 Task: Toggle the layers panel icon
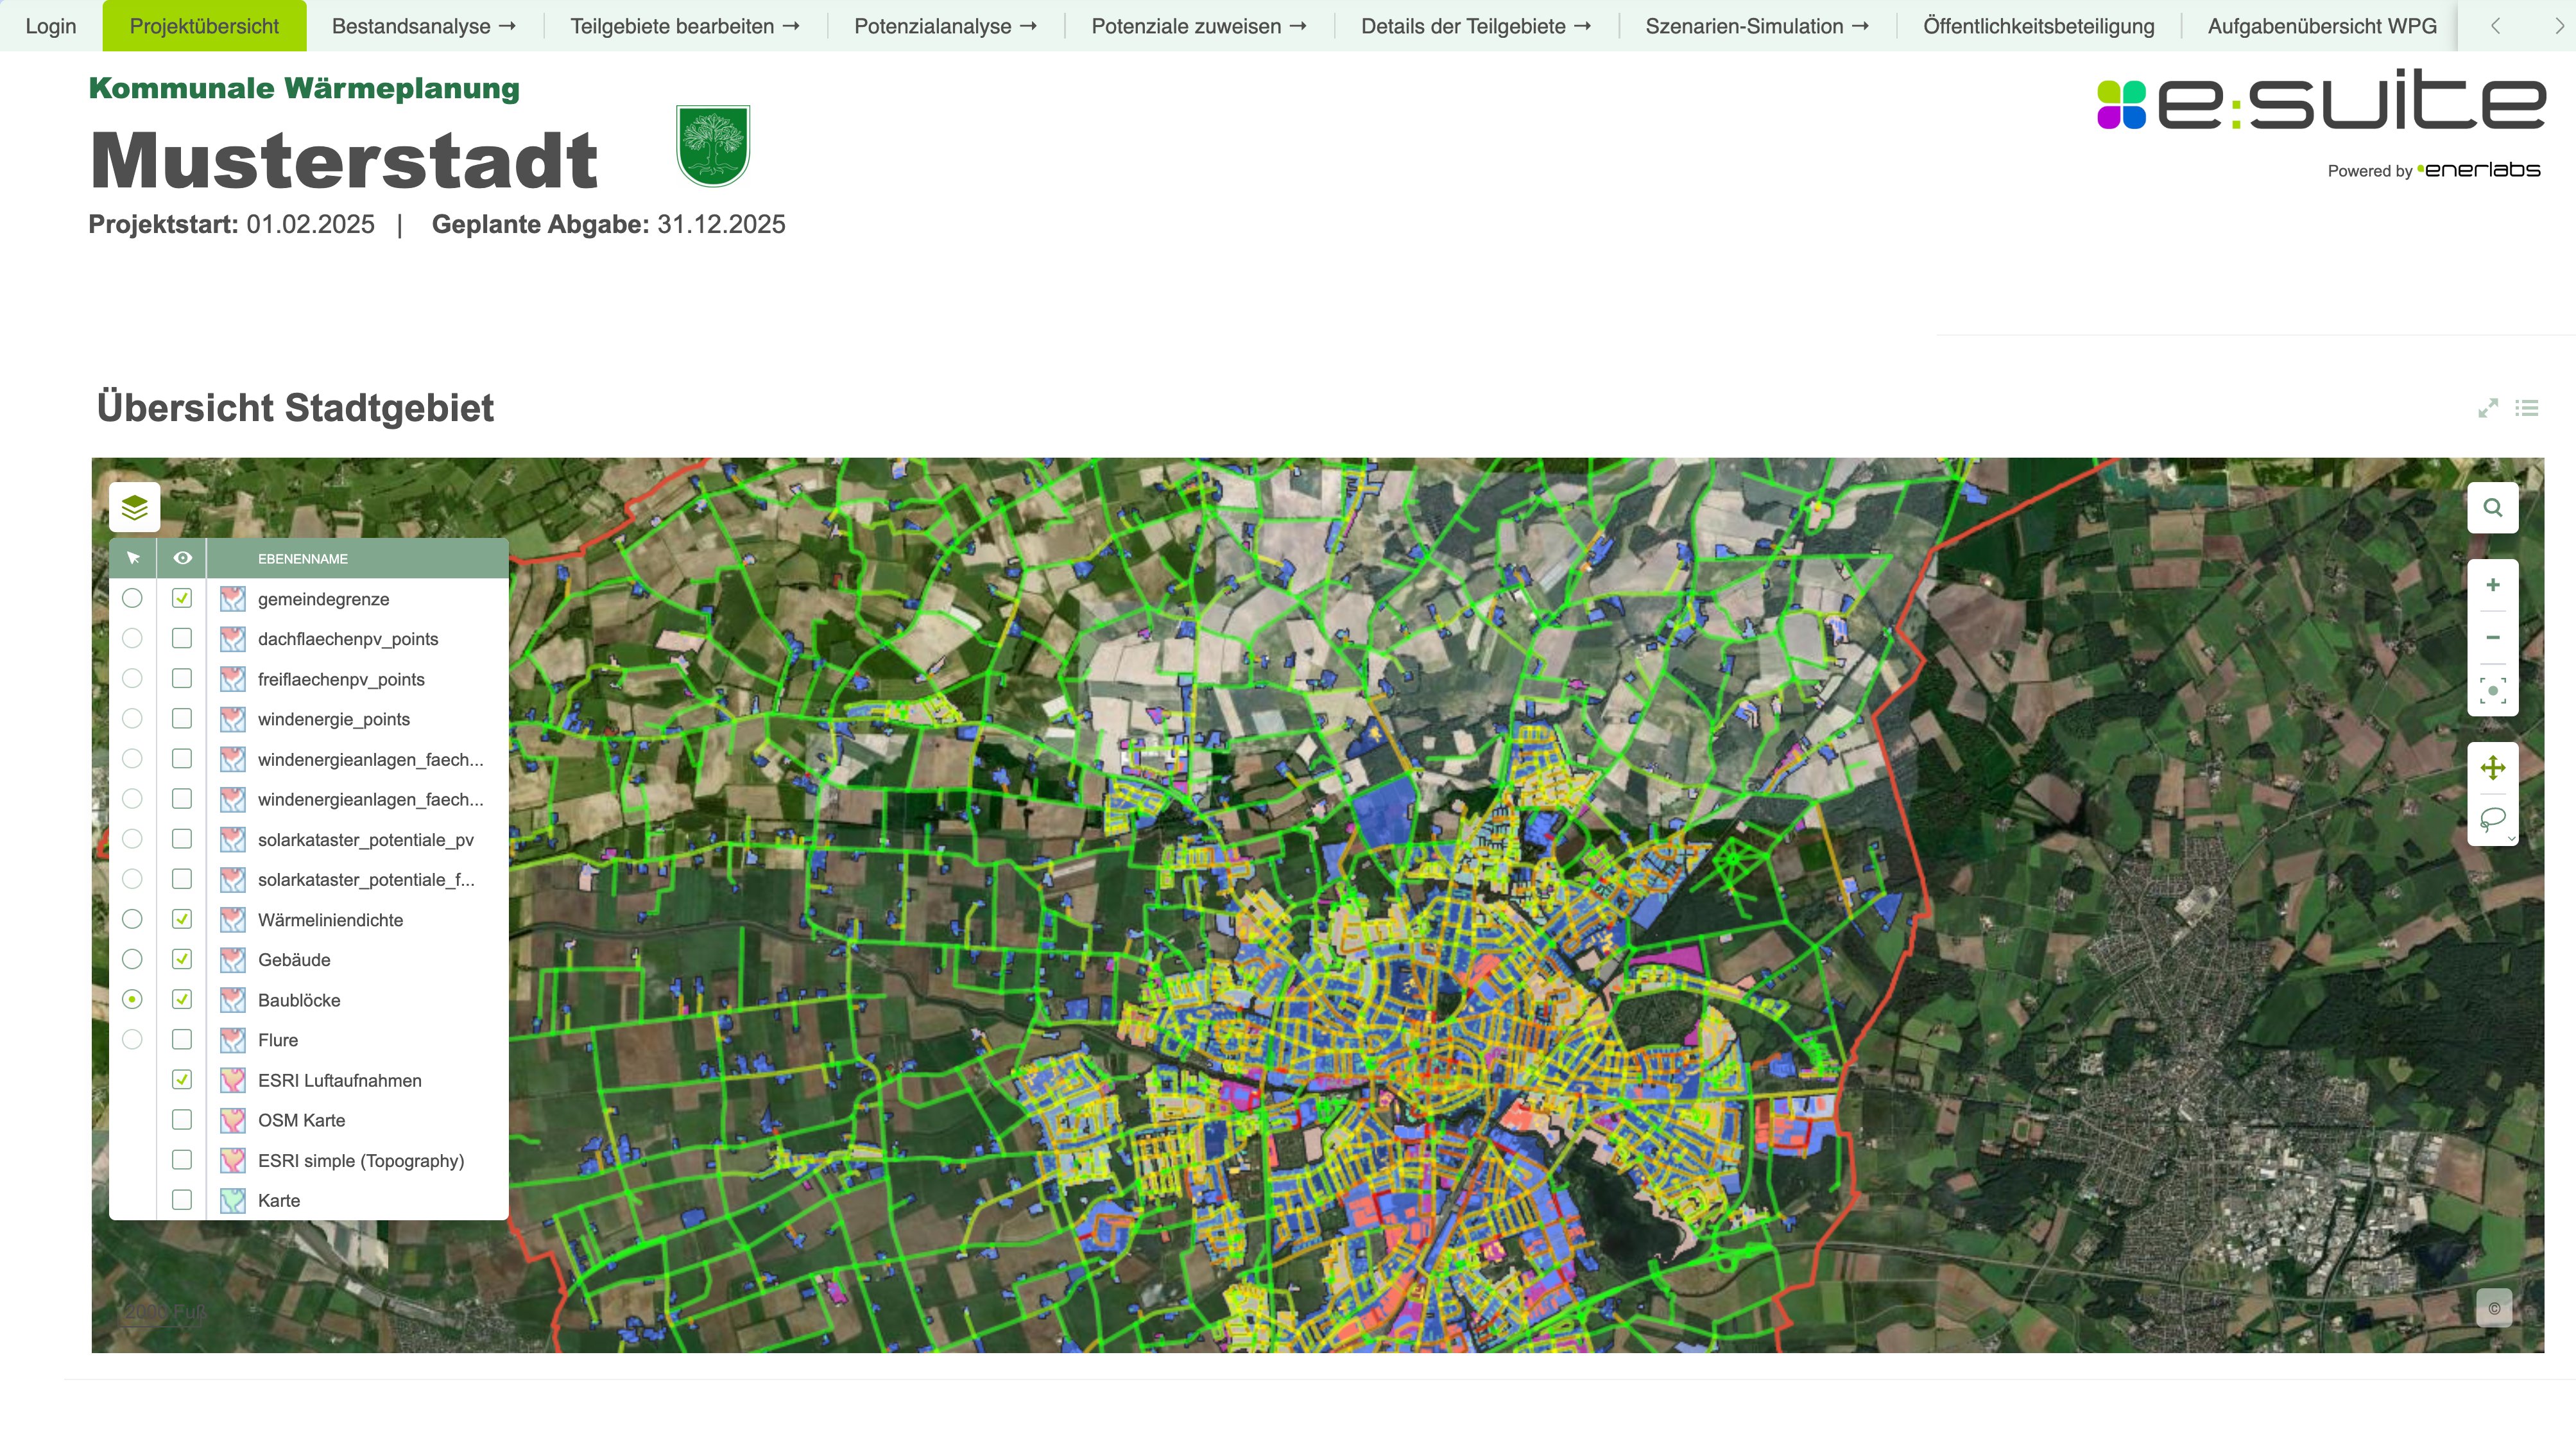tap(134, 508)
